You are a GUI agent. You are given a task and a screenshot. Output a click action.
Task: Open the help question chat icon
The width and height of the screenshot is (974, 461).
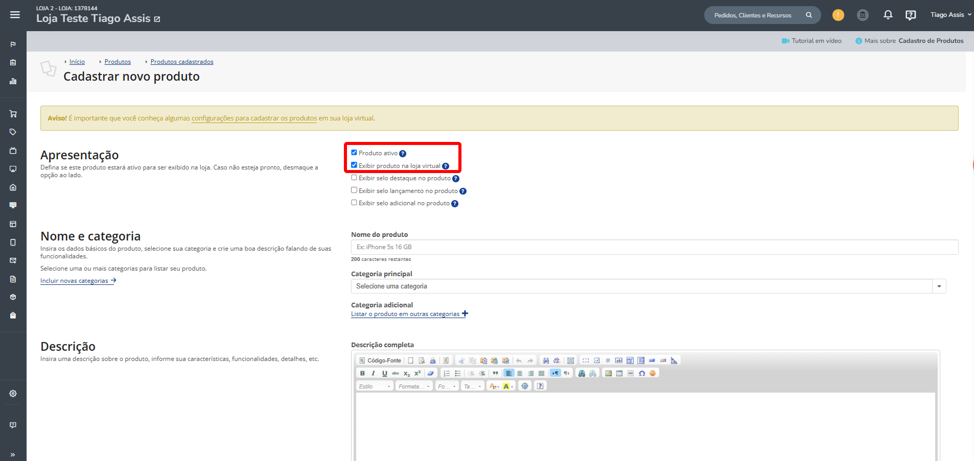pos(911,15)
